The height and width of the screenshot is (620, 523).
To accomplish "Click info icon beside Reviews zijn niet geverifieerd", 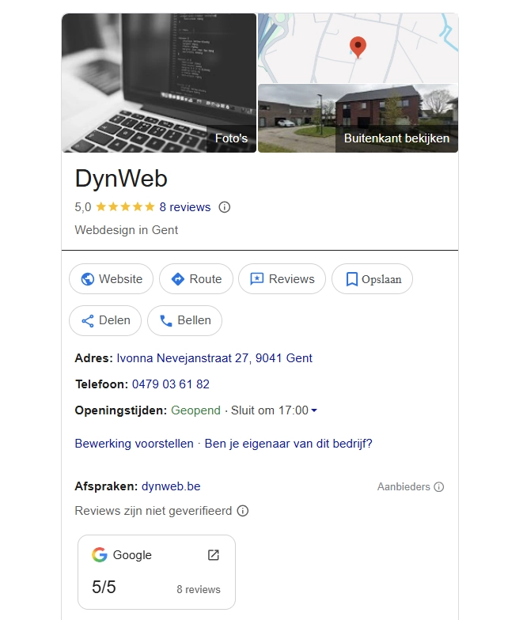I will [242, 511].
